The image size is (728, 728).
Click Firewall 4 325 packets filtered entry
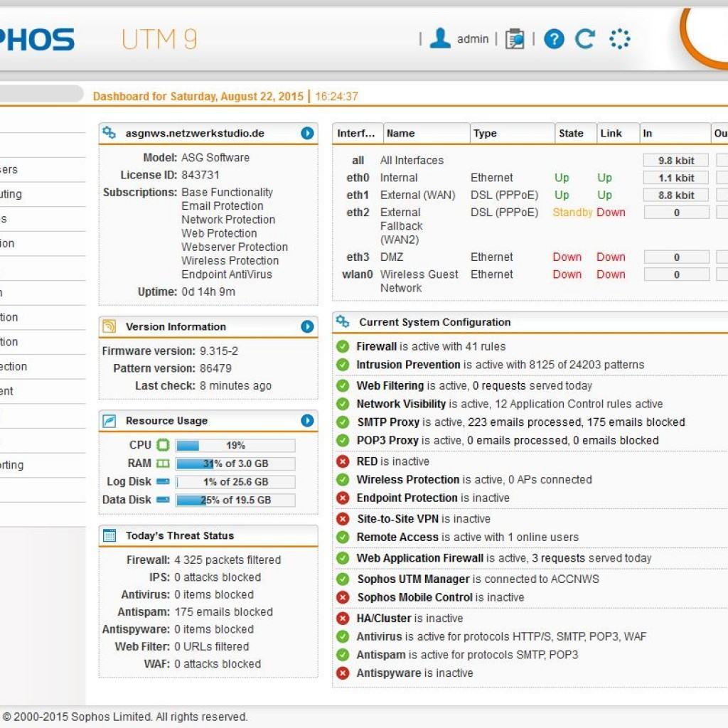227,560
